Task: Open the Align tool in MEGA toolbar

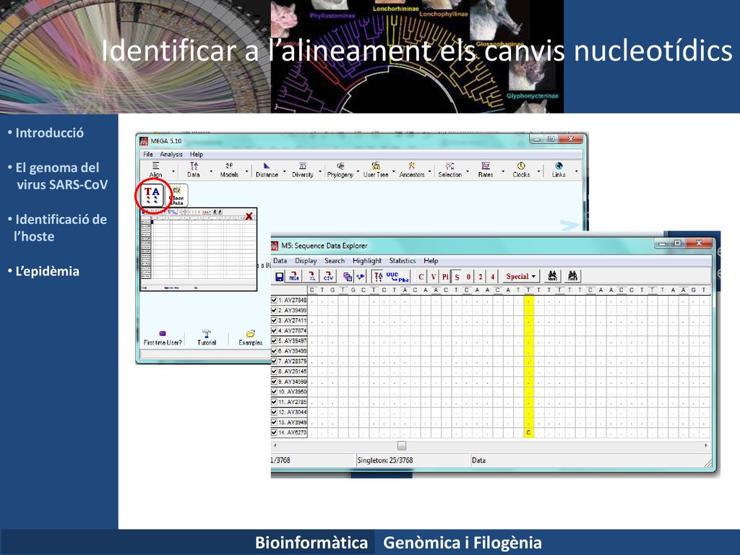Action: (156, 169)
